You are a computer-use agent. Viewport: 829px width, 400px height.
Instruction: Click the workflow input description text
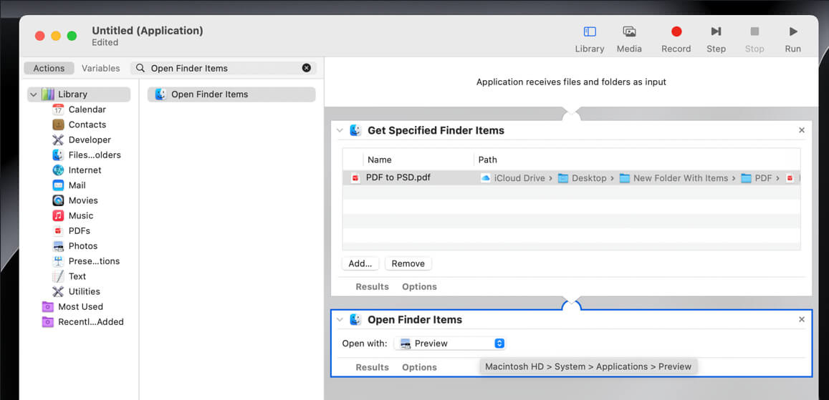[571, 82]
